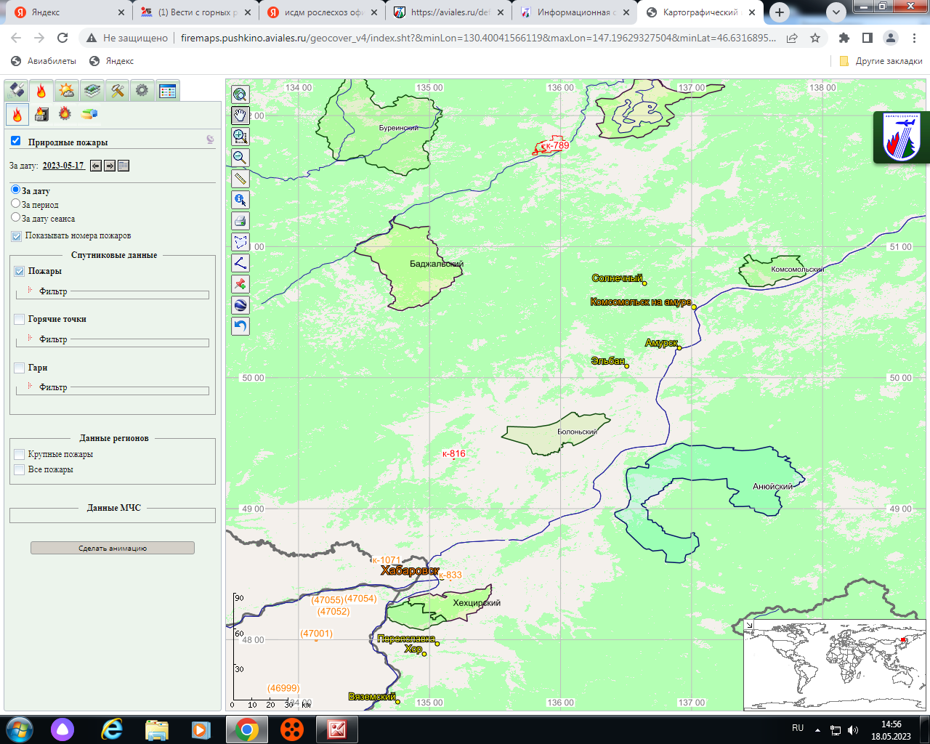The width and height of the screenshot is (930, 744).
Task: Switch to the map layers tab
Action: coord(92,90)
